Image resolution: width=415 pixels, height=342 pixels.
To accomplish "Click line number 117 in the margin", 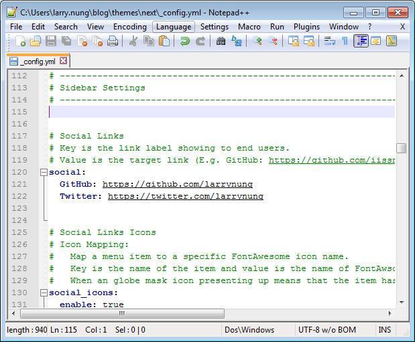I will point(19,136).
